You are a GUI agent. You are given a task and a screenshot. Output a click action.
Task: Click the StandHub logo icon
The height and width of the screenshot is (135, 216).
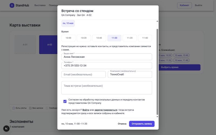click(12, 5)
